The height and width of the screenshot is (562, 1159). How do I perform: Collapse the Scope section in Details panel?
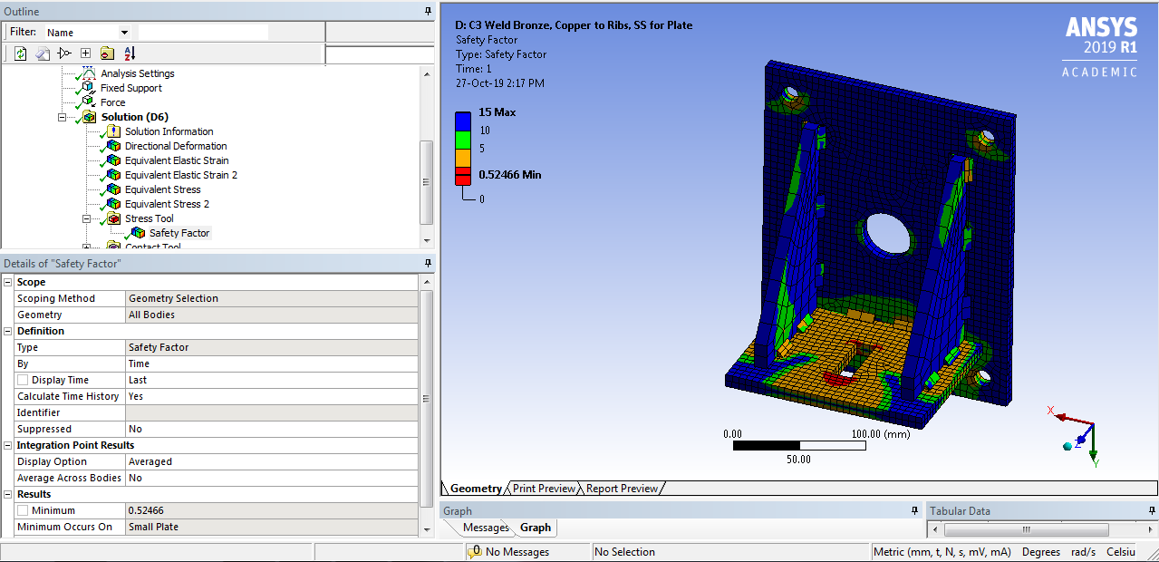[x=7, y=282]
